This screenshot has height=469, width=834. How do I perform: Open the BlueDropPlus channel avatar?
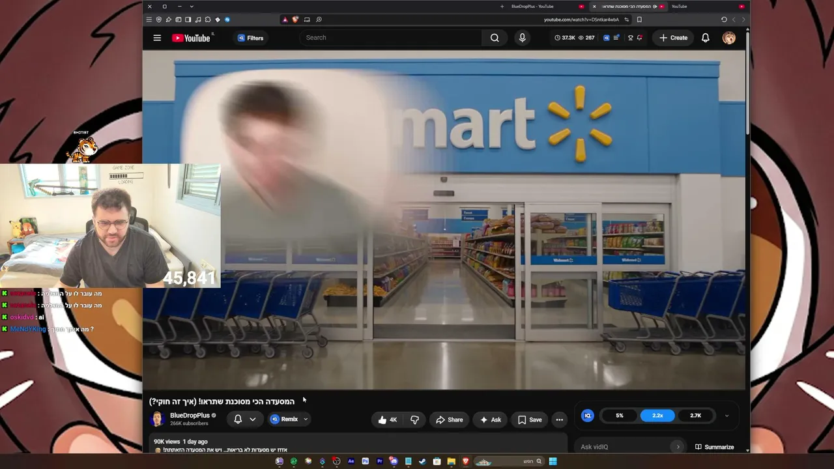pos(157,419)
